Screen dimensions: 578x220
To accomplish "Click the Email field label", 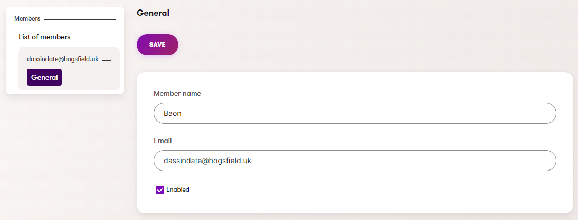I will (163, 141).
